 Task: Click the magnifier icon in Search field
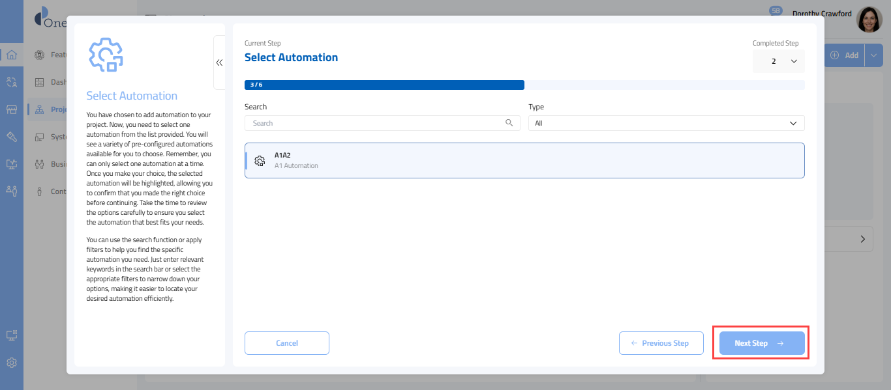[509, 123]
